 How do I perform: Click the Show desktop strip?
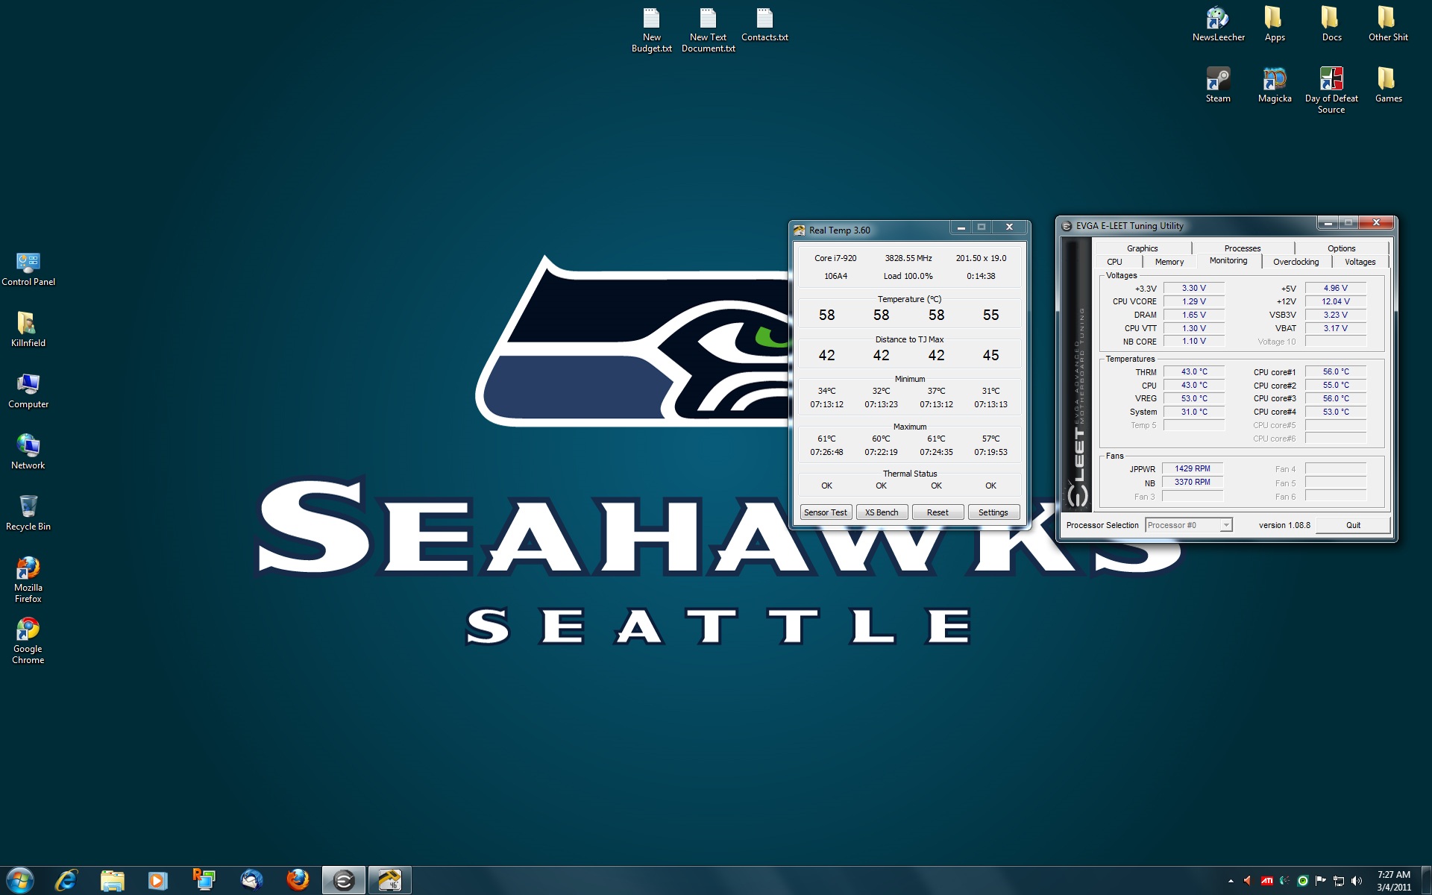pyautogui.click(x=1426, y=881)
